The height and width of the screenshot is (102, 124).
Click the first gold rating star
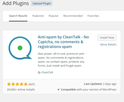9,84
